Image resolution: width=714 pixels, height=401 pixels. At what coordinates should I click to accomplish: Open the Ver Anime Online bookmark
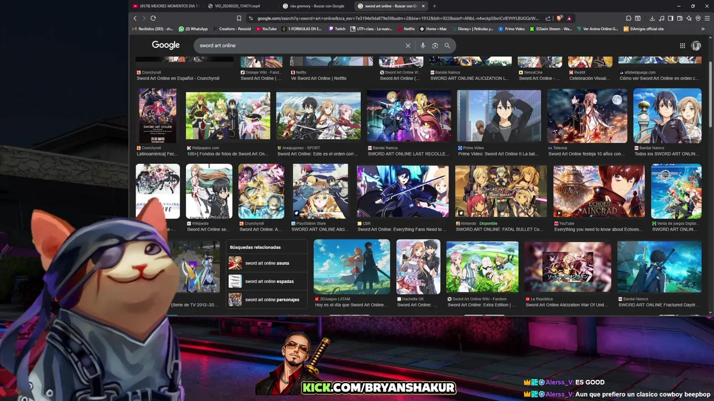[597, 29]
